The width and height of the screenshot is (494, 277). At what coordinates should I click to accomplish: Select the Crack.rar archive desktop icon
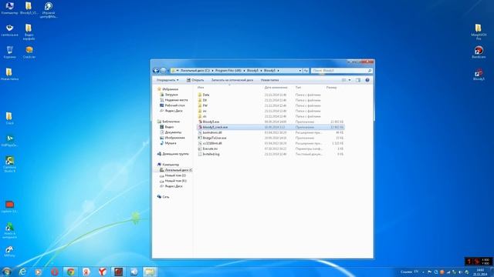[29, 52]
